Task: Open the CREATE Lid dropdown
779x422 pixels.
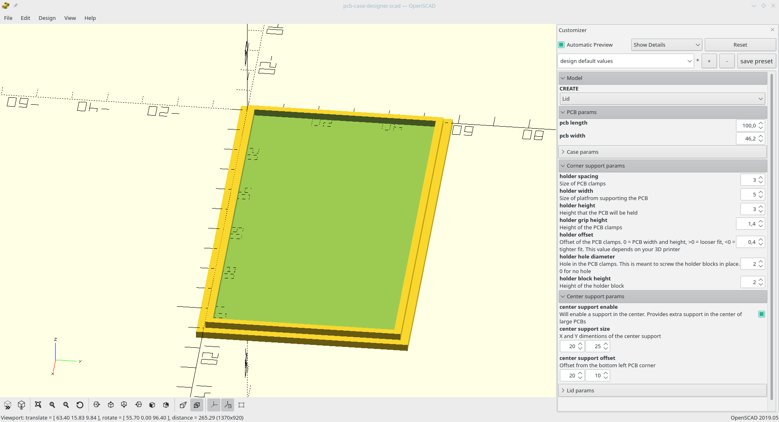Action: coord(662,99)
